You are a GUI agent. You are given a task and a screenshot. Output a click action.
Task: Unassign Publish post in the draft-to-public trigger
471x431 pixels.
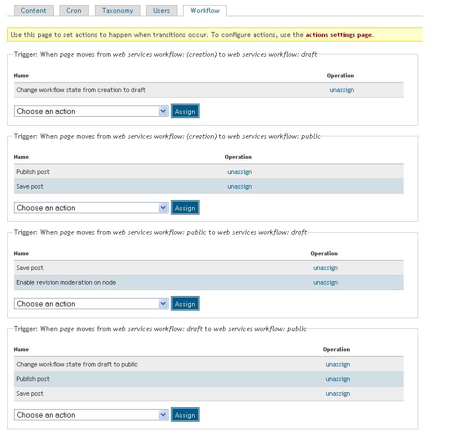click(337, 378)
